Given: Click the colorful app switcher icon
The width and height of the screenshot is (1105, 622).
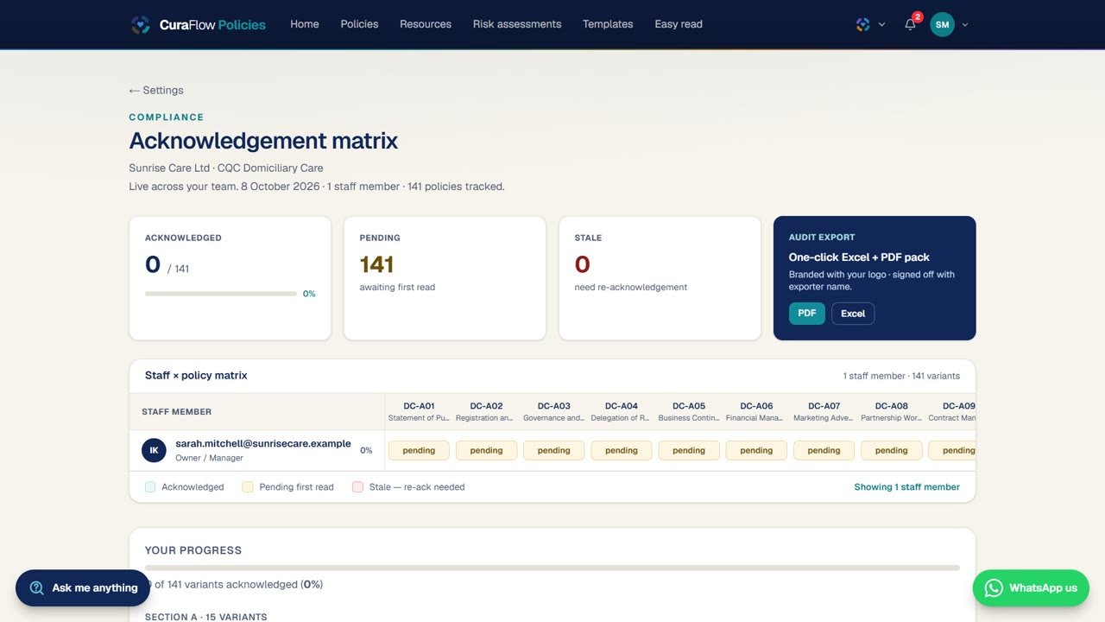Looking at the screenshot, I should (x=862, y=24).
